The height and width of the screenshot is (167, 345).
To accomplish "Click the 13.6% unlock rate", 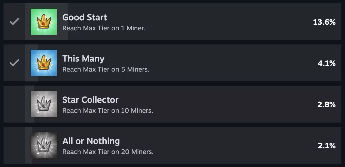I will tap(324, 22).
